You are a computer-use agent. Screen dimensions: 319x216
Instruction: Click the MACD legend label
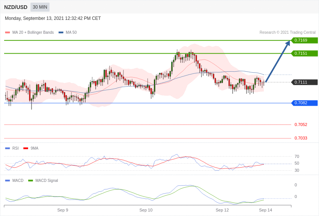(x=18, y=180)
